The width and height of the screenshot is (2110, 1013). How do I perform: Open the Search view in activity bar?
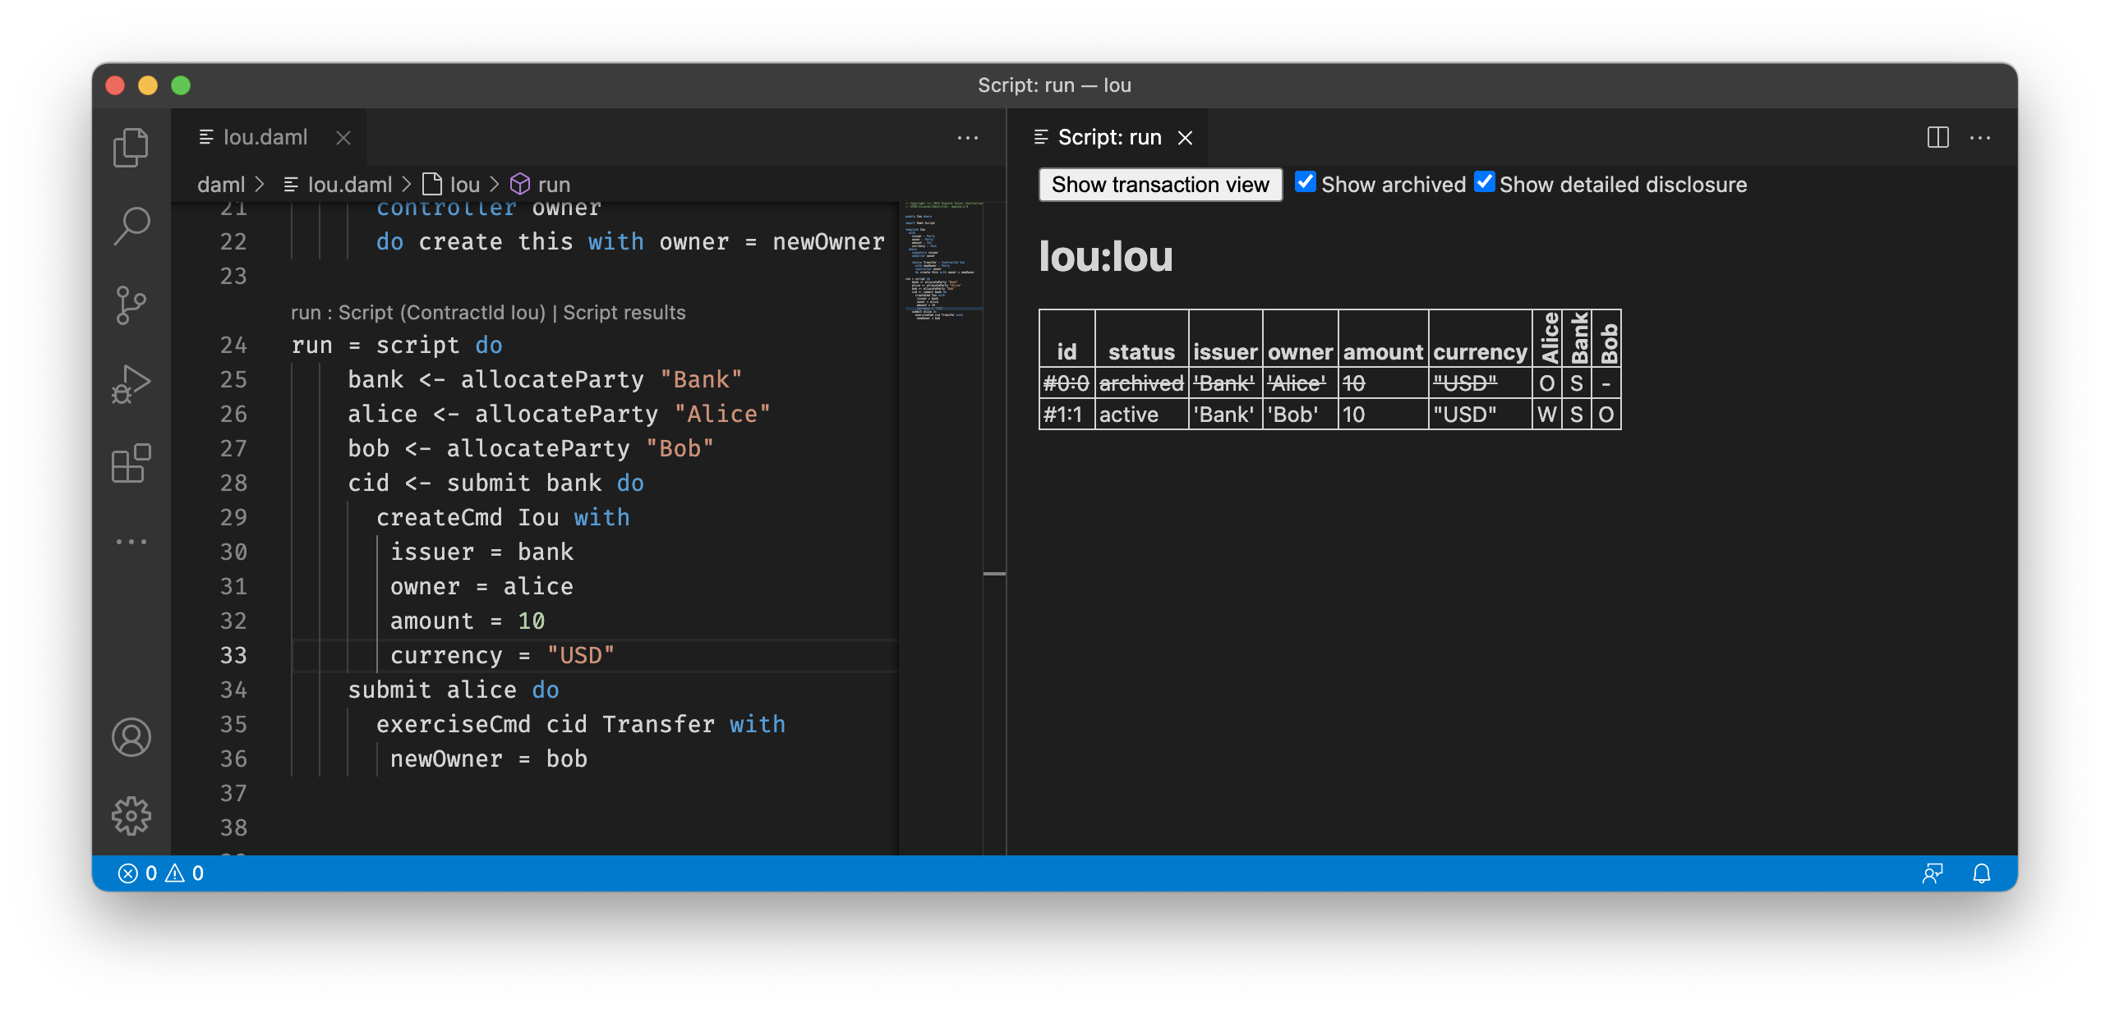point(131,226)
